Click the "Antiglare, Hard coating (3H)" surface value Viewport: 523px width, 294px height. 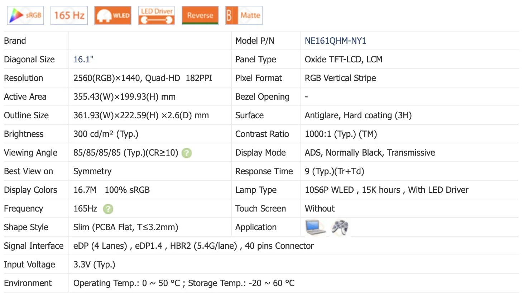[x=358, y=115]
